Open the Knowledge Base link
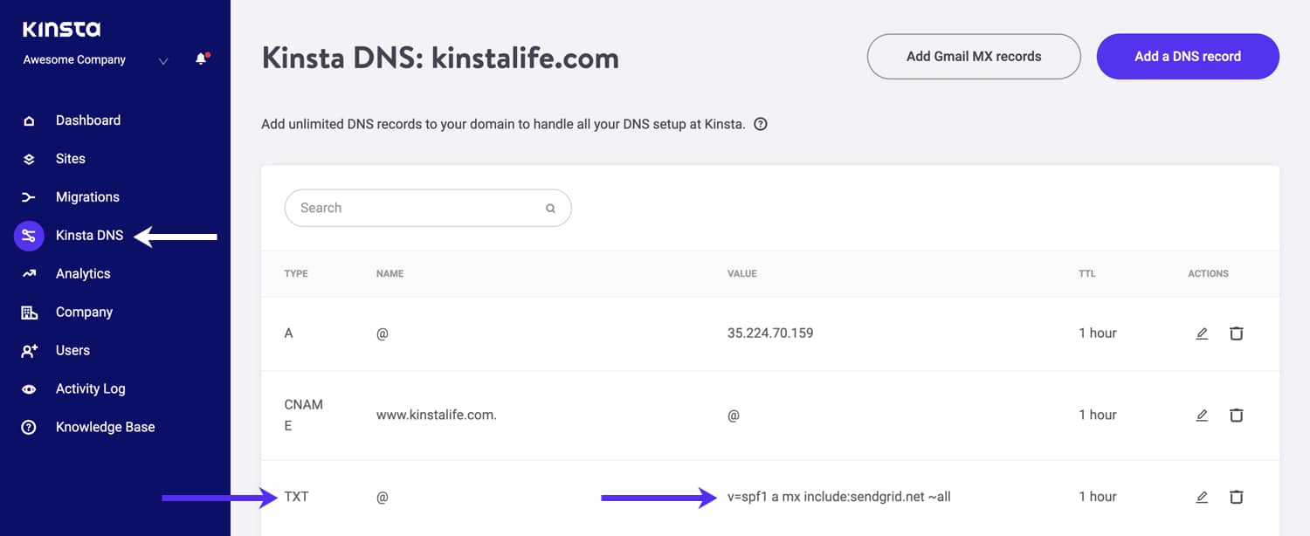Viewport: 1310px width, 536px height. (105, 428)
